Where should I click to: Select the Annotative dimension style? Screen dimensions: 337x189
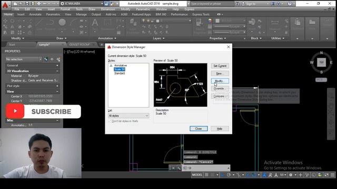point(121,65)
